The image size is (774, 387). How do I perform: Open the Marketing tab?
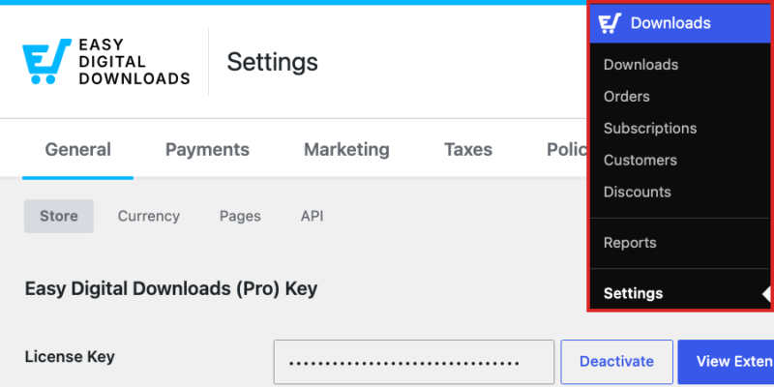pos(346,149)
